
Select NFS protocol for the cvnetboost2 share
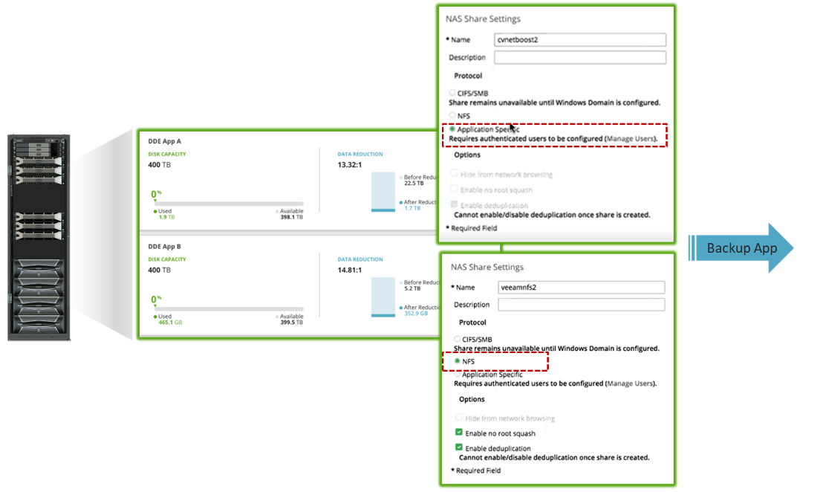452,116
